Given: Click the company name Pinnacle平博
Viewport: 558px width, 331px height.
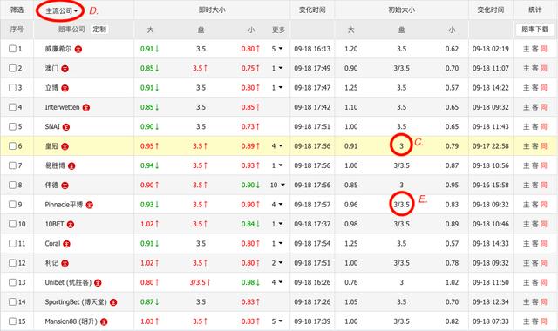Looking at the screenshot, I should (x=64, y=205).
